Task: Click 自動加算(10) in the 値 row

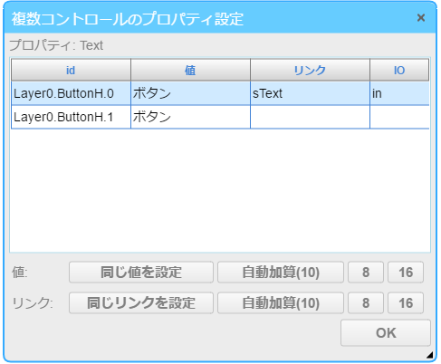Action: (x=281, y=272)
